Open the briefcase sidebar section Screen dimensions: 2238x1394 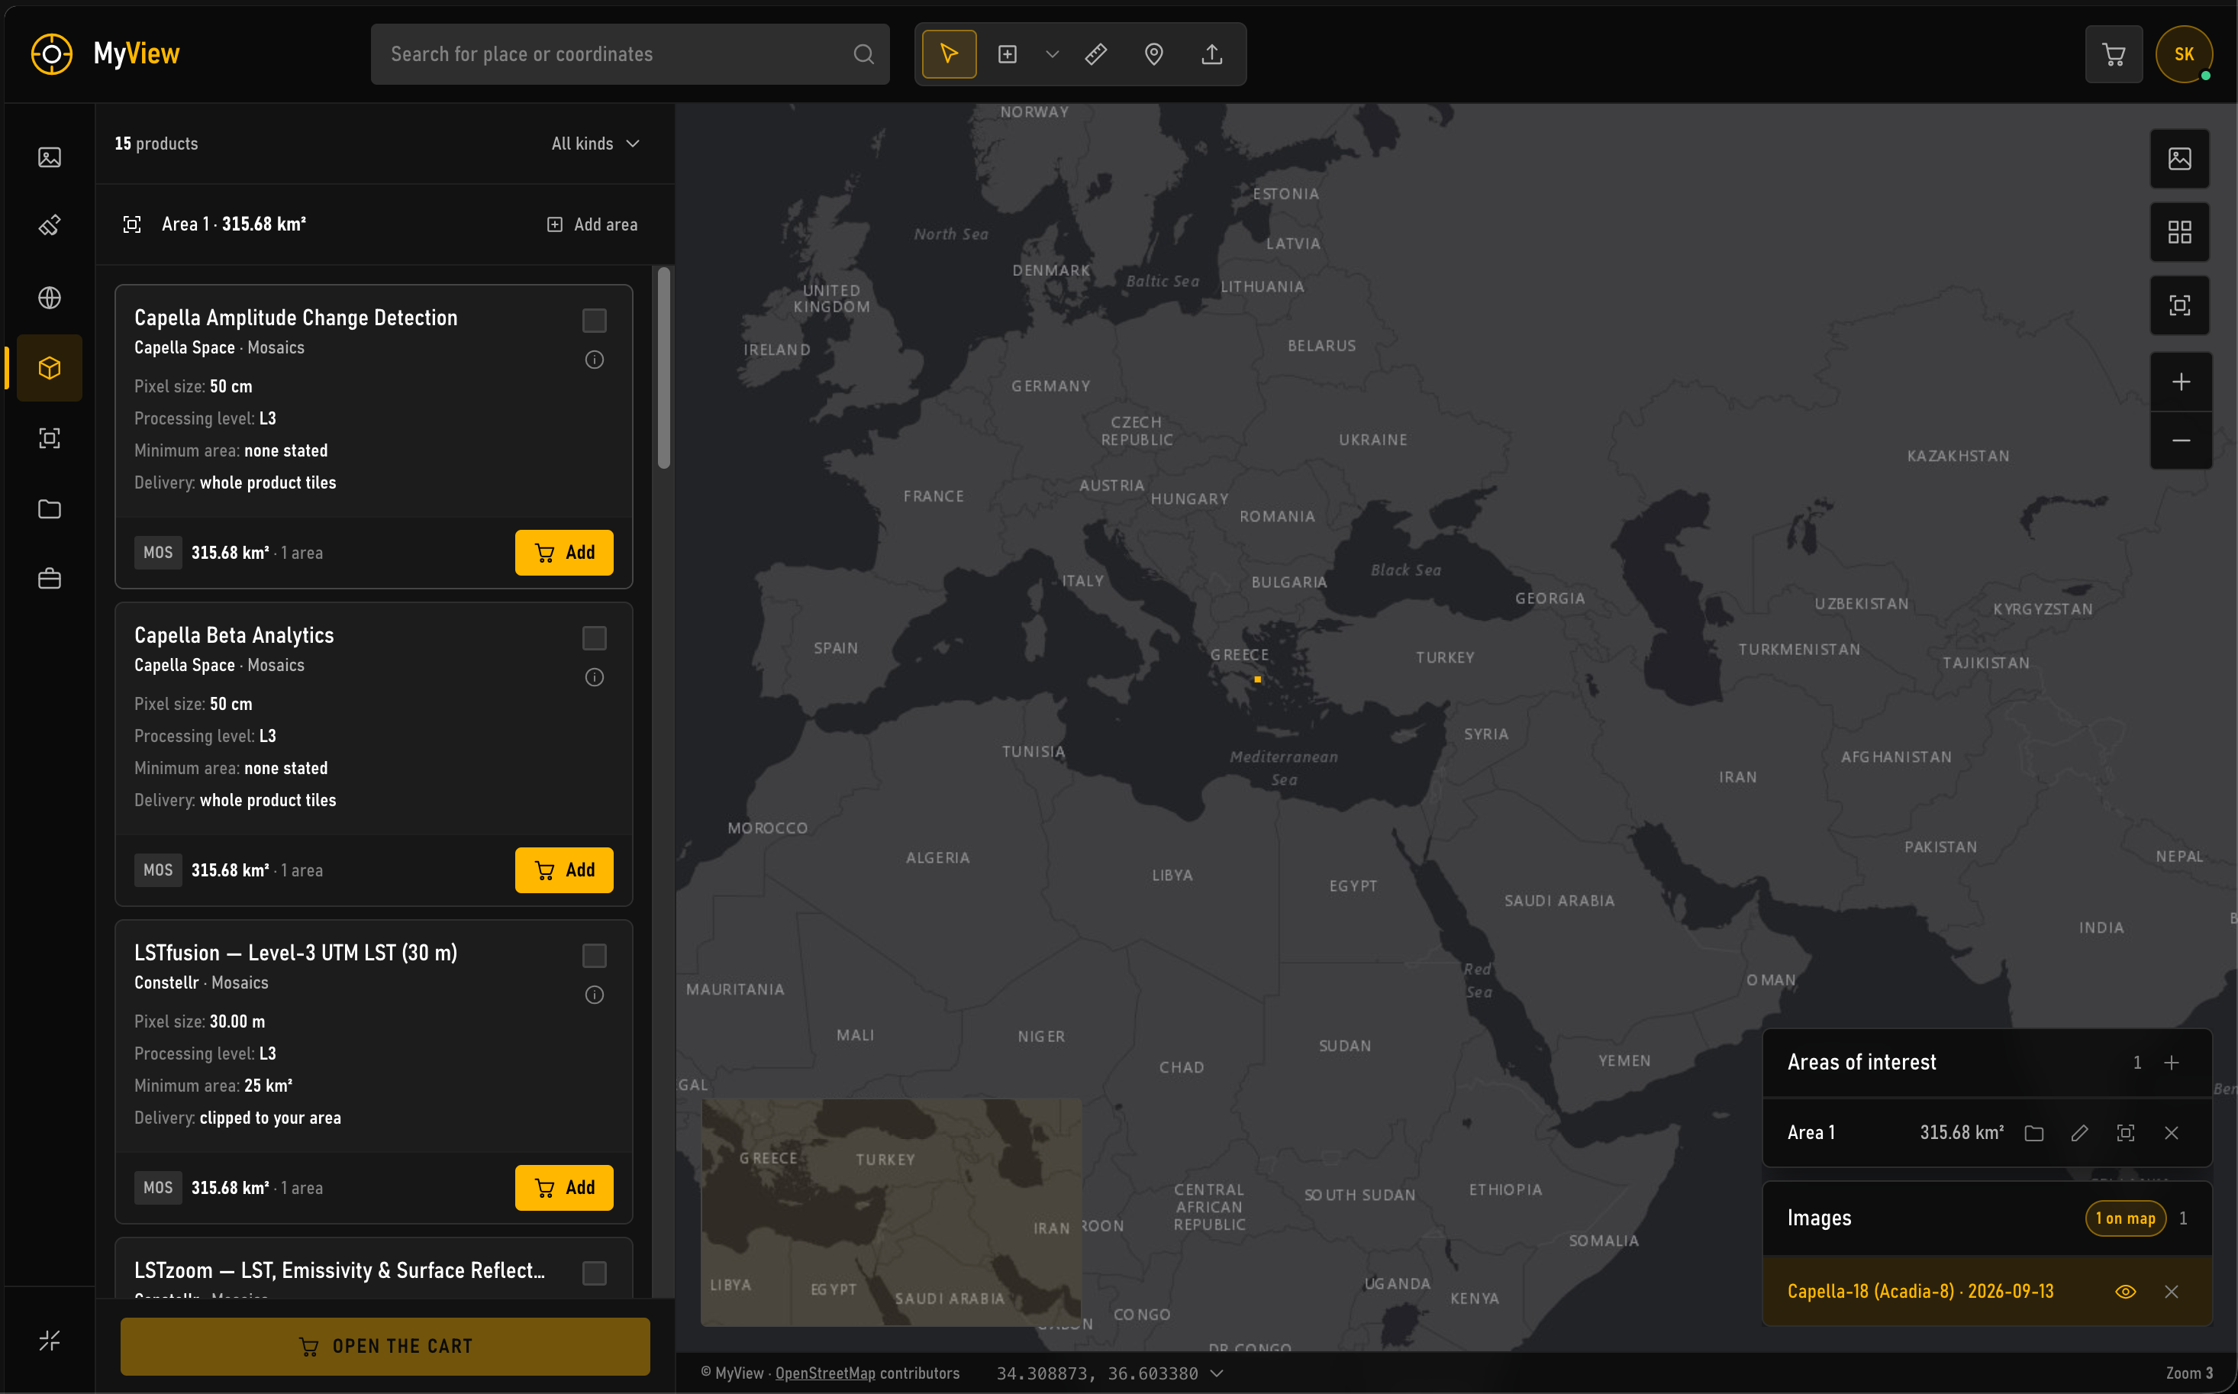pyautogui.click(x=50, y=579)
